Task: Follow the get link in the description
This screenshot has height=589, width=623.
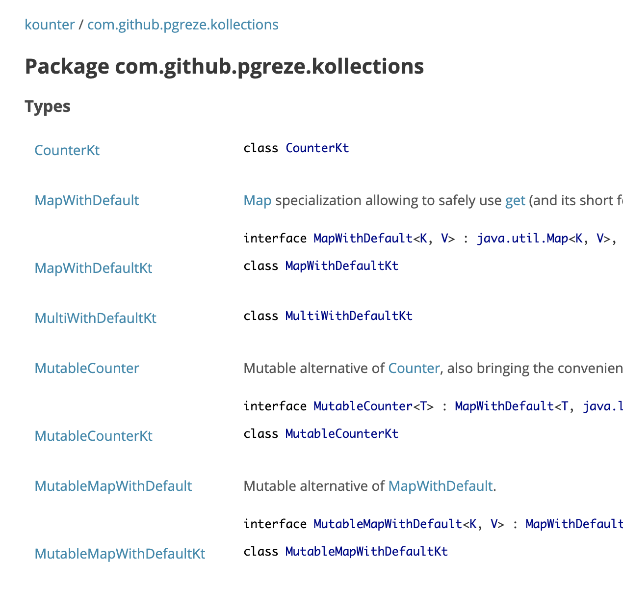Action: coord(515,200)
